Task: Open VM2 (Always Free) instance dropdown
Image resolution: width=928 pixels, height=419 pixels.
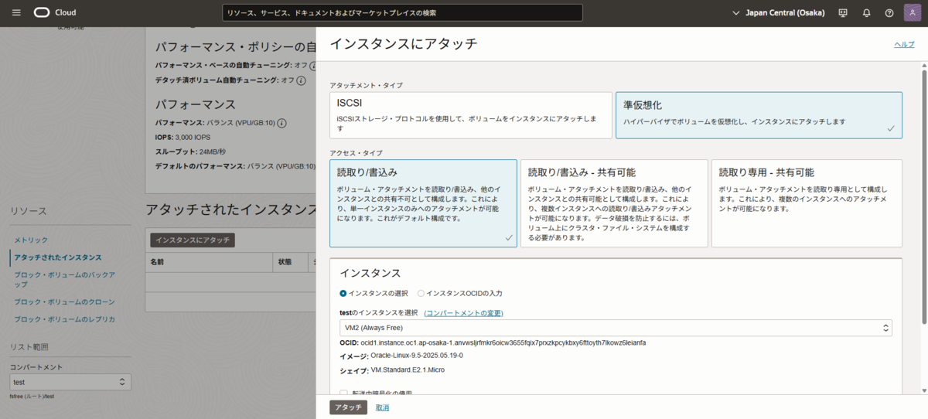Action: pyautogui.click(x=616, y=329)
